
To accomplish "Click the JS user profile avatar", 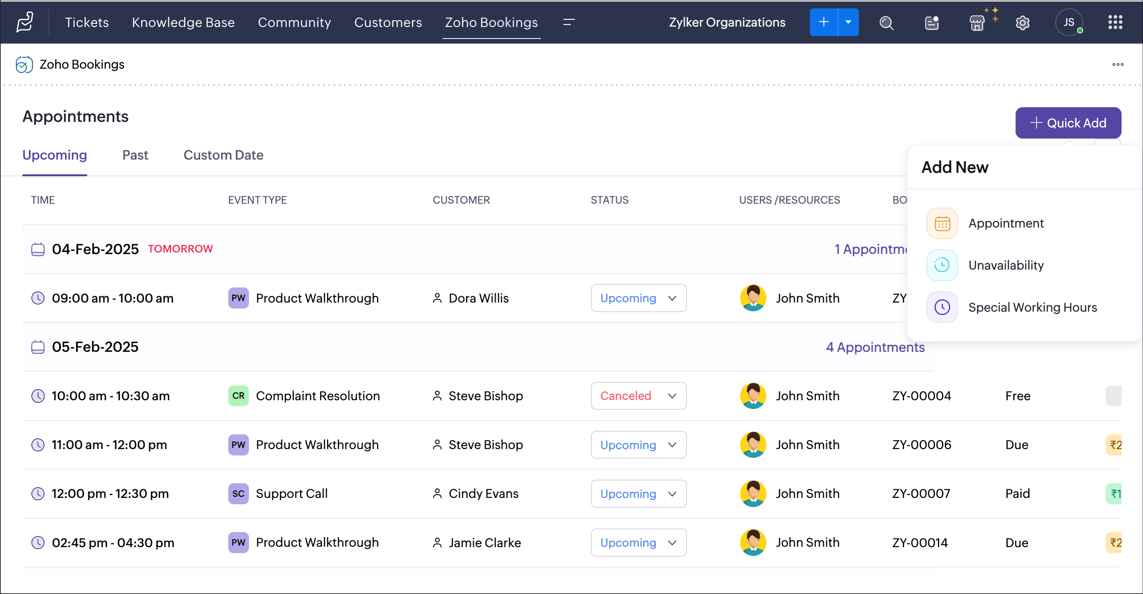I will [x=1068, y=22].
